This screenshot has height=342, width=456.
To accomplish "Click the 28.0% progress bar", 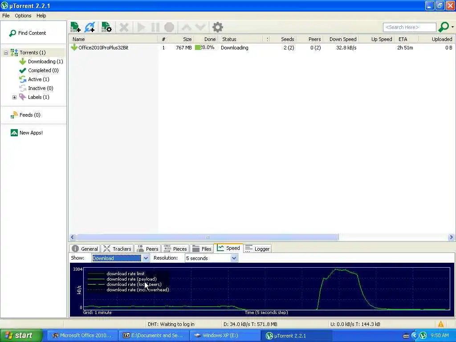I will (205, 48).
